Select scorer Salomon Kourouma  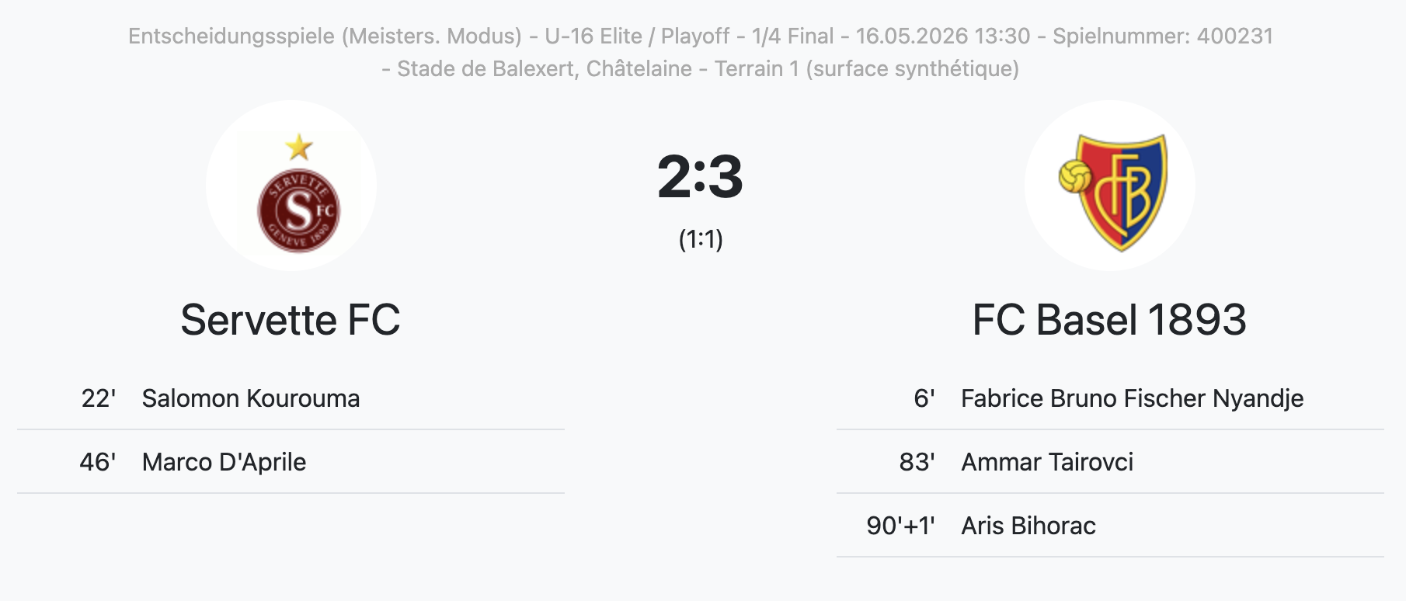251,398
